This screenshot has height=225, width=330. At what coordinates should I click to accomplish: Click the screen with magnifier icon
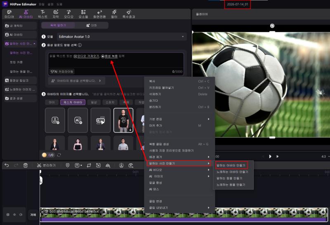coord(131,166)
